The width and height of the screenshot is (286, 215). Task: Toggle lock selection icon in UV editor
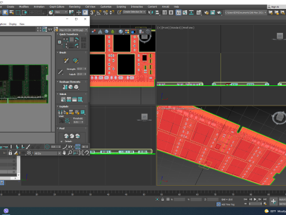tap(10, 153)
